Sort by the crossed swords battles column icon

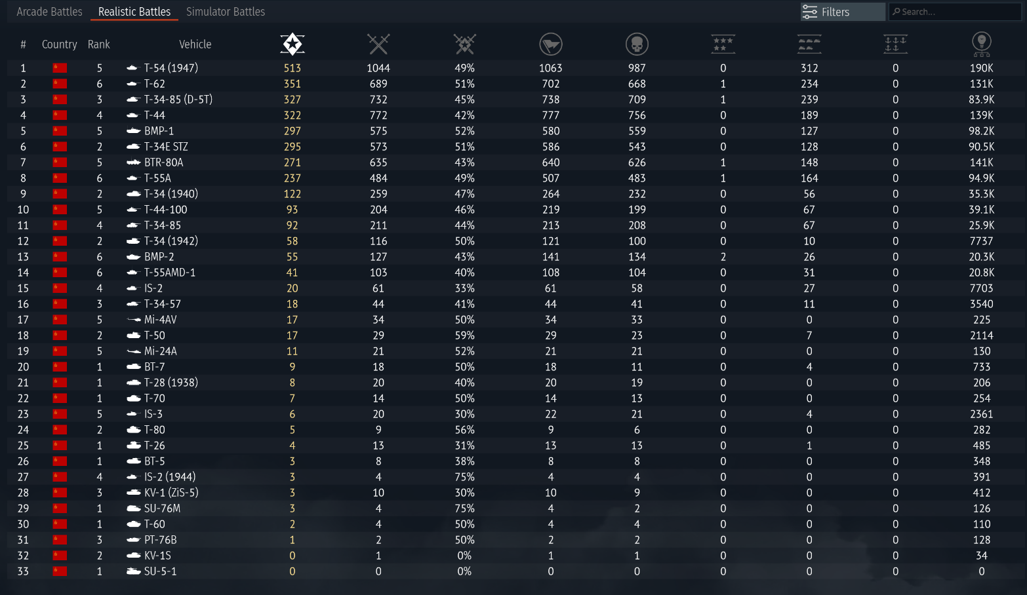[x=378, y=45]
